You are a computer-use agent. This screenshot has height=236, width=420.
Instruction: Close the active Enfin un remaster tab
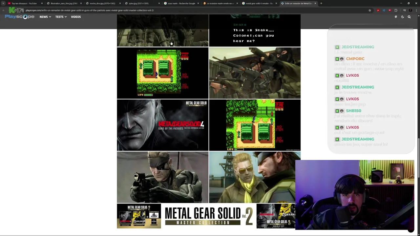[x=315, y=3]
